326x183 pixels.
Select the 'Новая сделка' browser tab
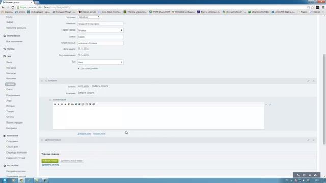tap(17, 2)
